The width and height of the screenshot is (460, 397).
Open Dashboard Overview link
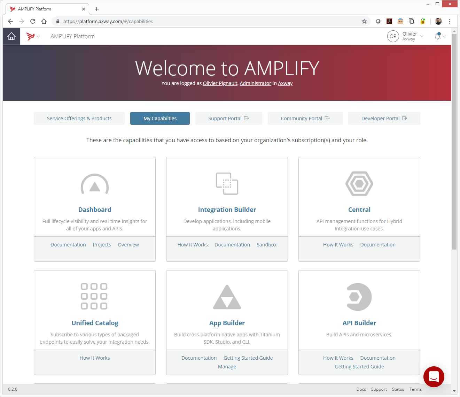coord(128,245)
